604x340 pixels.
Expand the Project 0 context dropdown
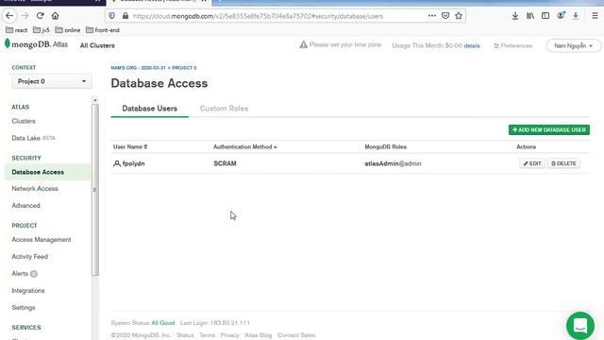click(52, 81)
